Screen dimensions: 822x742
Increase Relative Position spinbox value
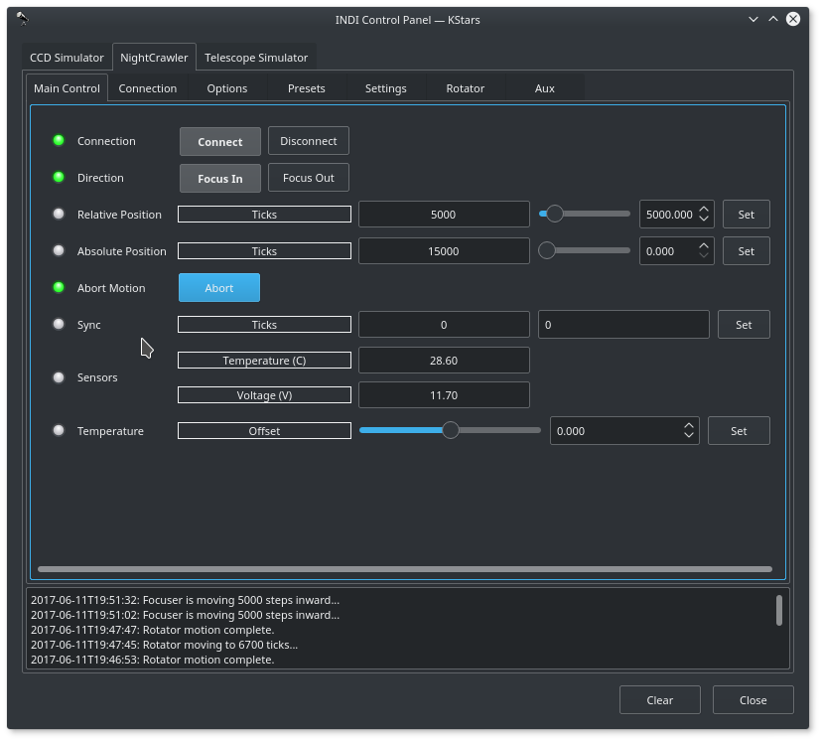tap(704, 209)
